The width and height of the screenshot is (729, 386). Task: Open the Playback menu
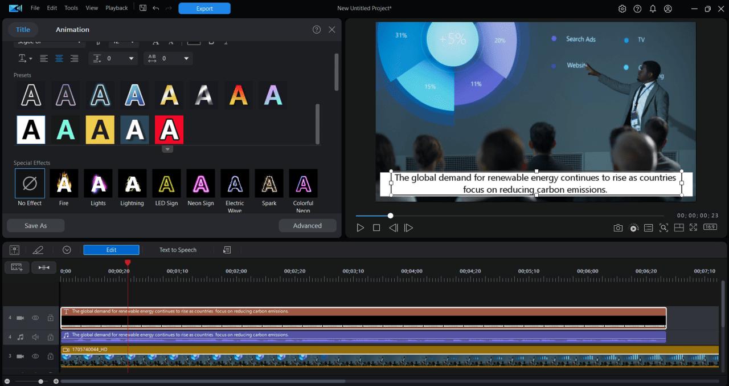click(116, 8)
